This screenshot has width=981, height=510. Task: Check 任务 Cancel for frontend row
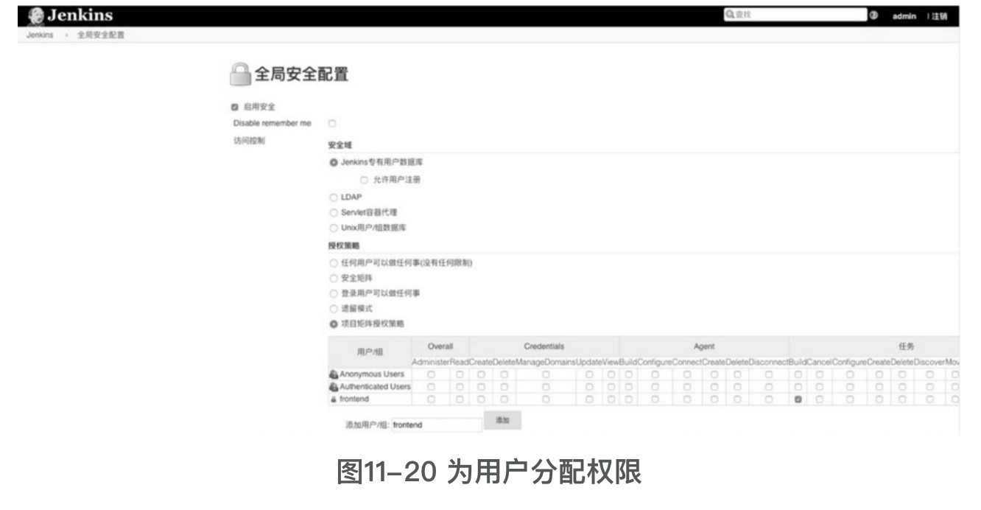click(x=819, y=399)
